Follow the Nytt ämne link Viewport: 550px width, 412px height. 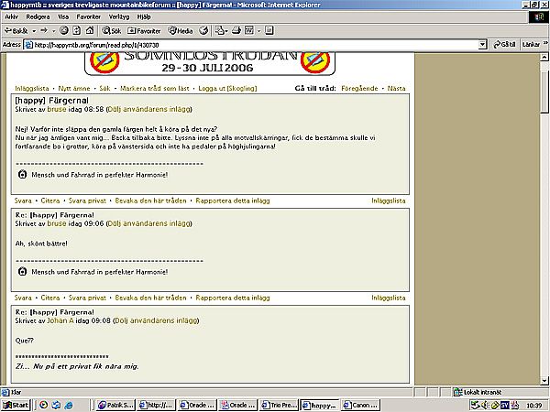click(74, 88)
